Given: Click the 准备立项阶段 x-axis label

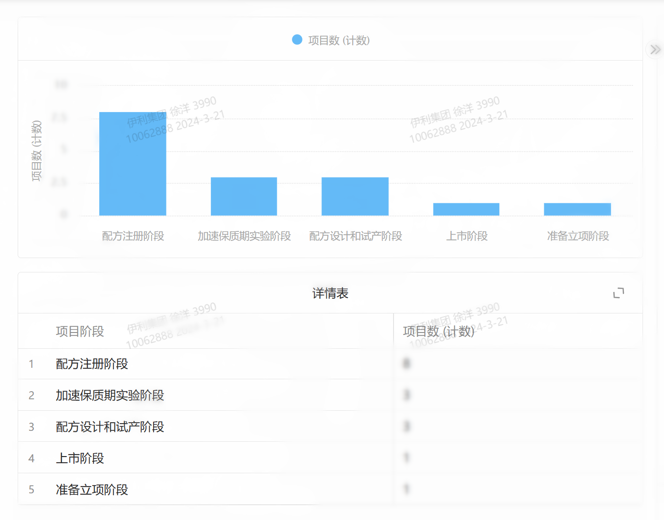Looking at the screenshot, I should click(x=578, y=236).
